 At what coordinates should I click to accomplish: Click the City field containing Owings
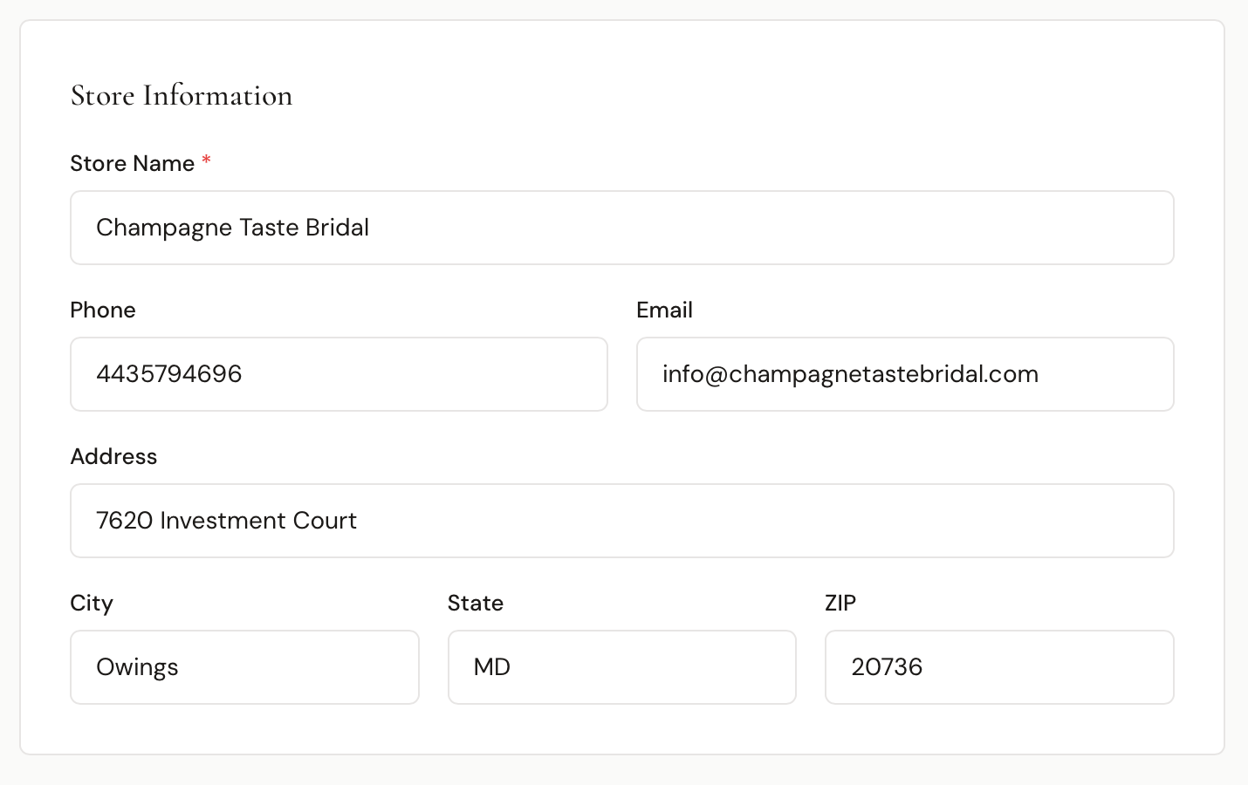244,667
